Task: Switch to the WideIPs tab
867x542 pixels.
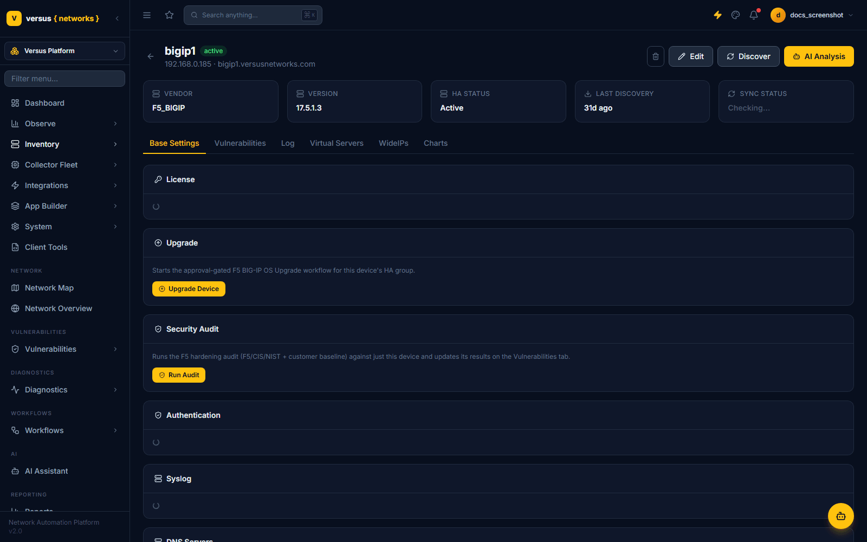Action: pyautogui.click(x=393, y=143)
